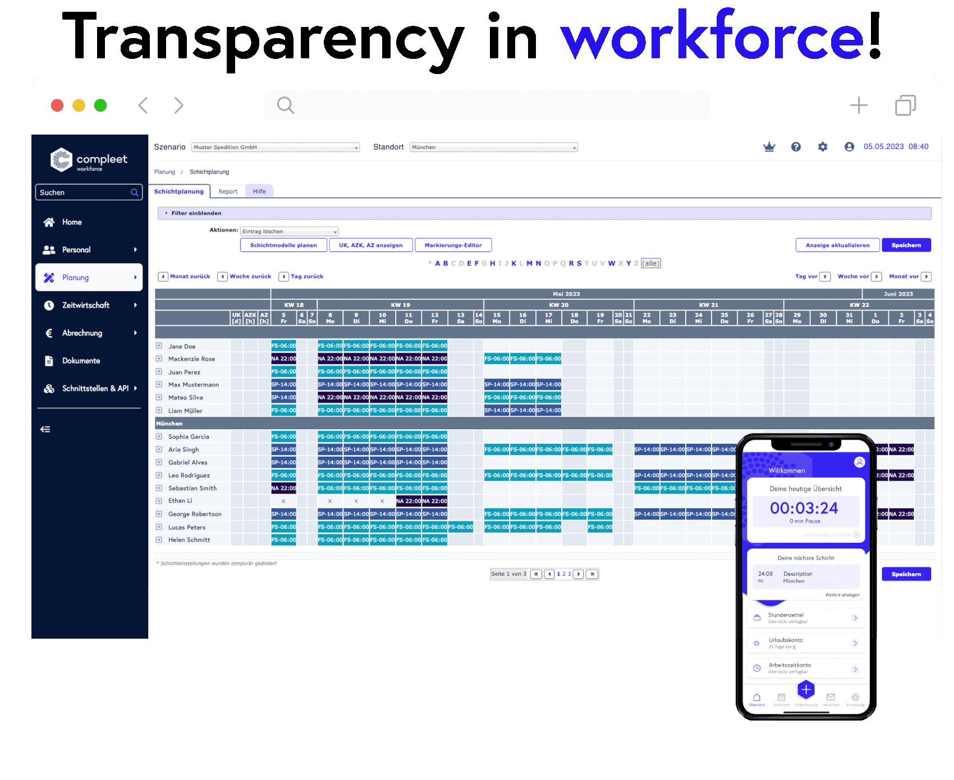Tap the plus button on phone app
The width and height of the screenshot is (954, 780).
tap(806, 689)
